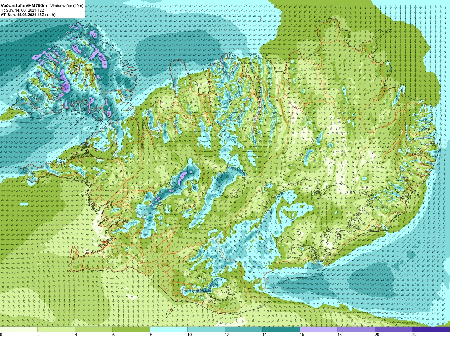This screenshot has width=450, height=337.
Task: Click the 20–22 m/s violet legend swatch
Action: (394, 330)
